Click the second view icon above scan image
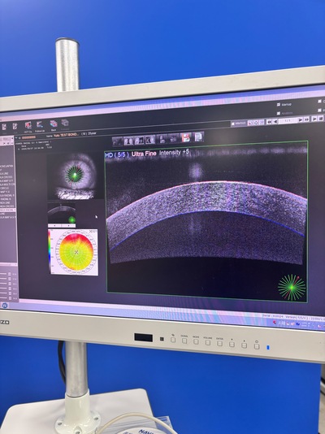Viewport: 325px width, 434px height. [x=128, y=141]
